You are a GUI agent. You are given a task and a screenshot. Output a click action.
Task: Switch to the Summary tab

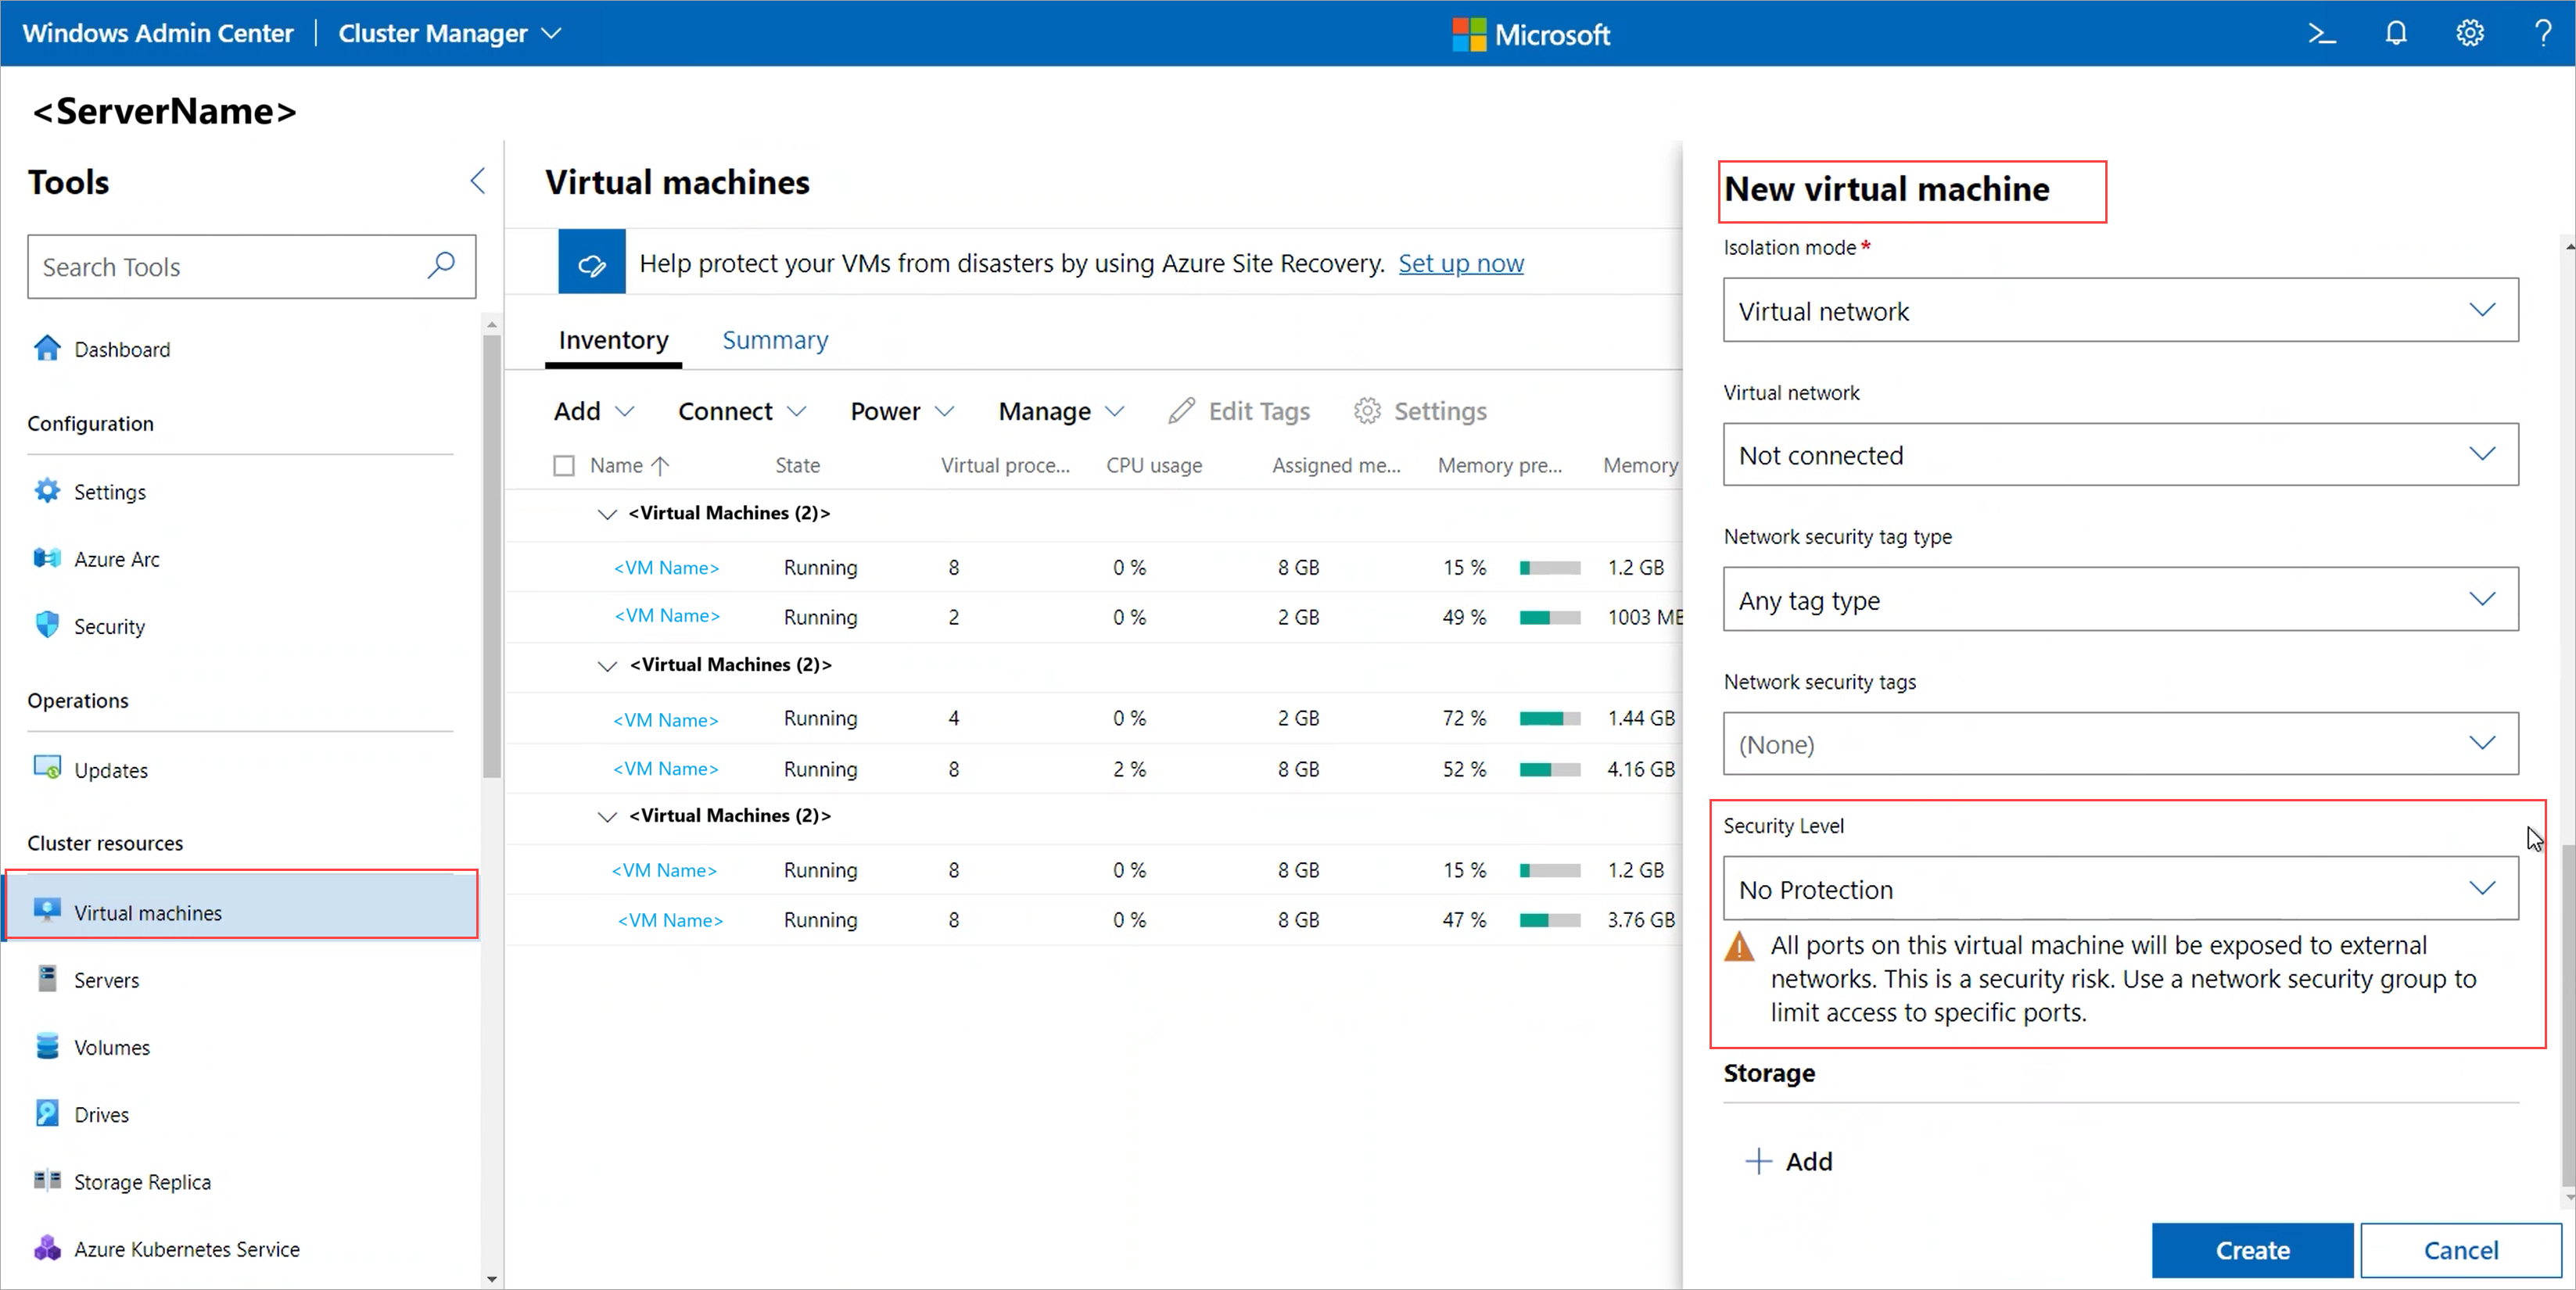(775, 340)
